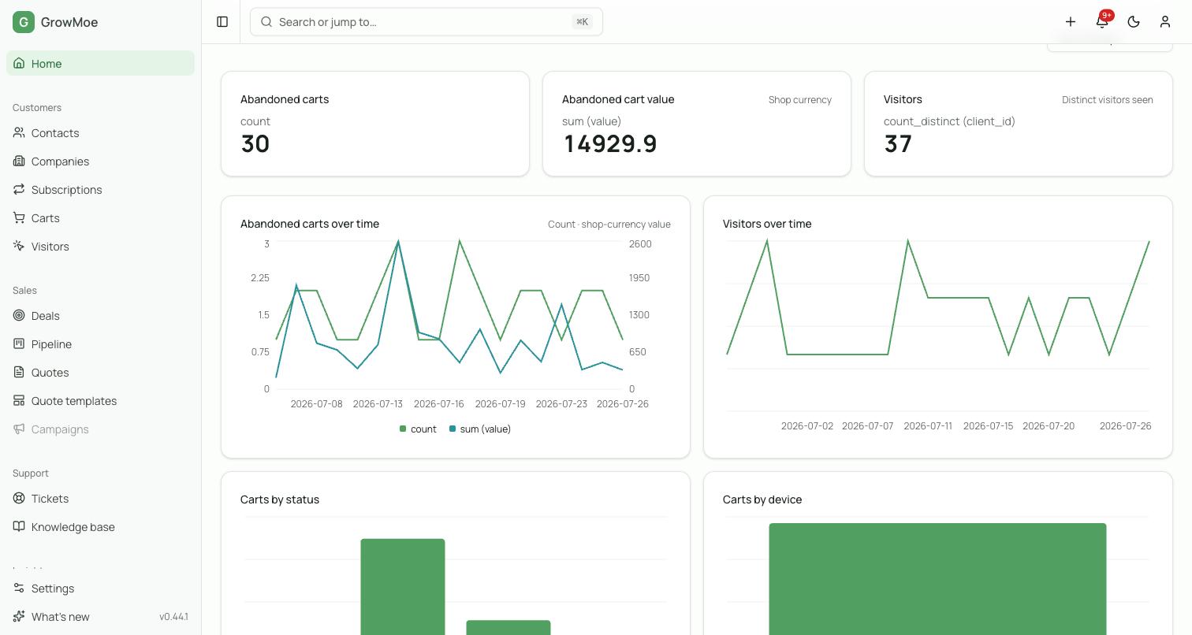Click the Abandoned carts count 30
The width and height of the screenshot is (1192, 635).
click(x=255, y=144)
